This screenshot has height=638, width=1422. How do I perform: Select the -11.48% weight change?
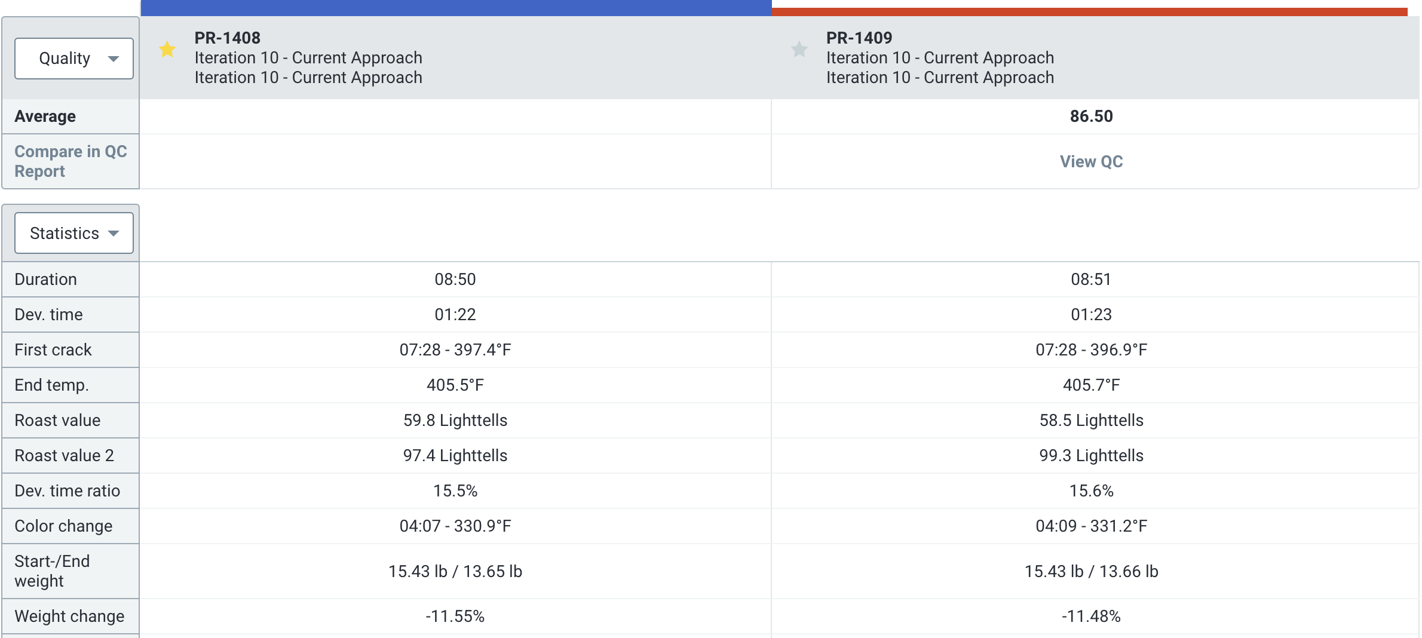click(1091, 616)
